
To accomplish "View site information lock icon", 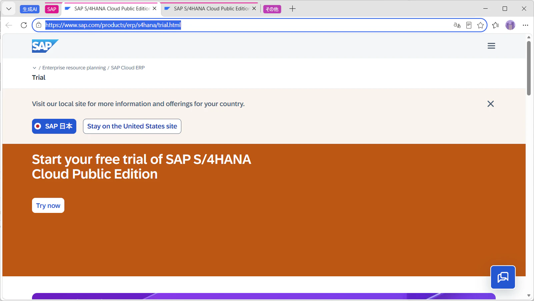I will click(39, 25).
